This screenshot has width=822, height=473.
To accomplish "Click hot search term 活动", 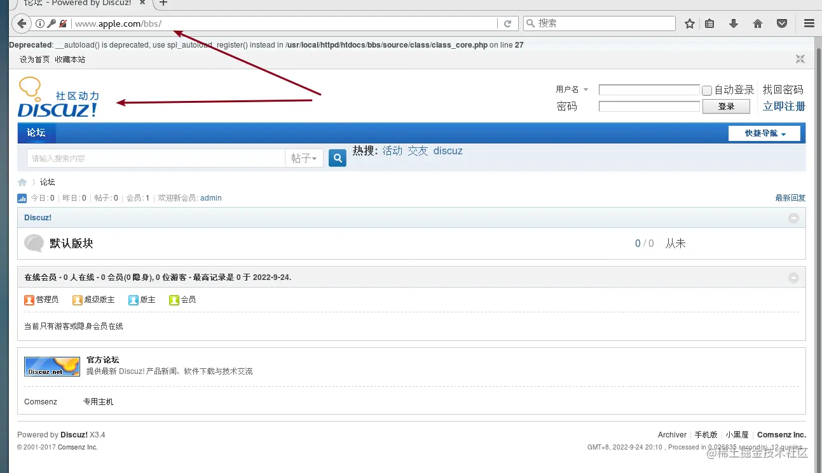I will 392,151.
